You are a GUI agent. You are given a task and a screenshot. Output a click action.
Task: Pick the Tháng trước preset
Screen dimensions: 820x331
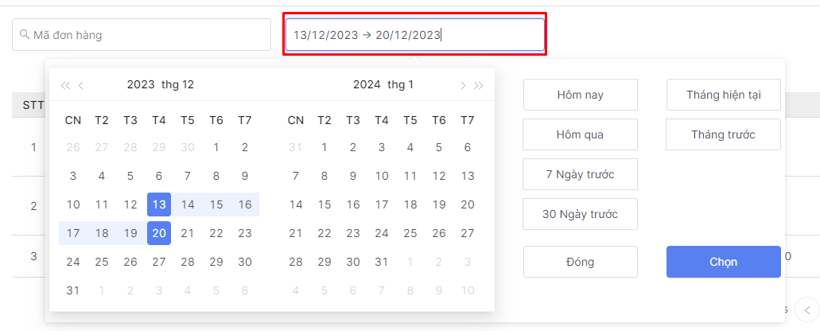pos(723,134)
